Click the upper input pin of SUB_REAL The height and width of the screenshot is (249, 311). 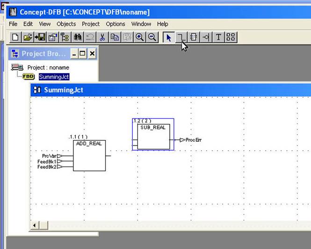pos(135,140)
